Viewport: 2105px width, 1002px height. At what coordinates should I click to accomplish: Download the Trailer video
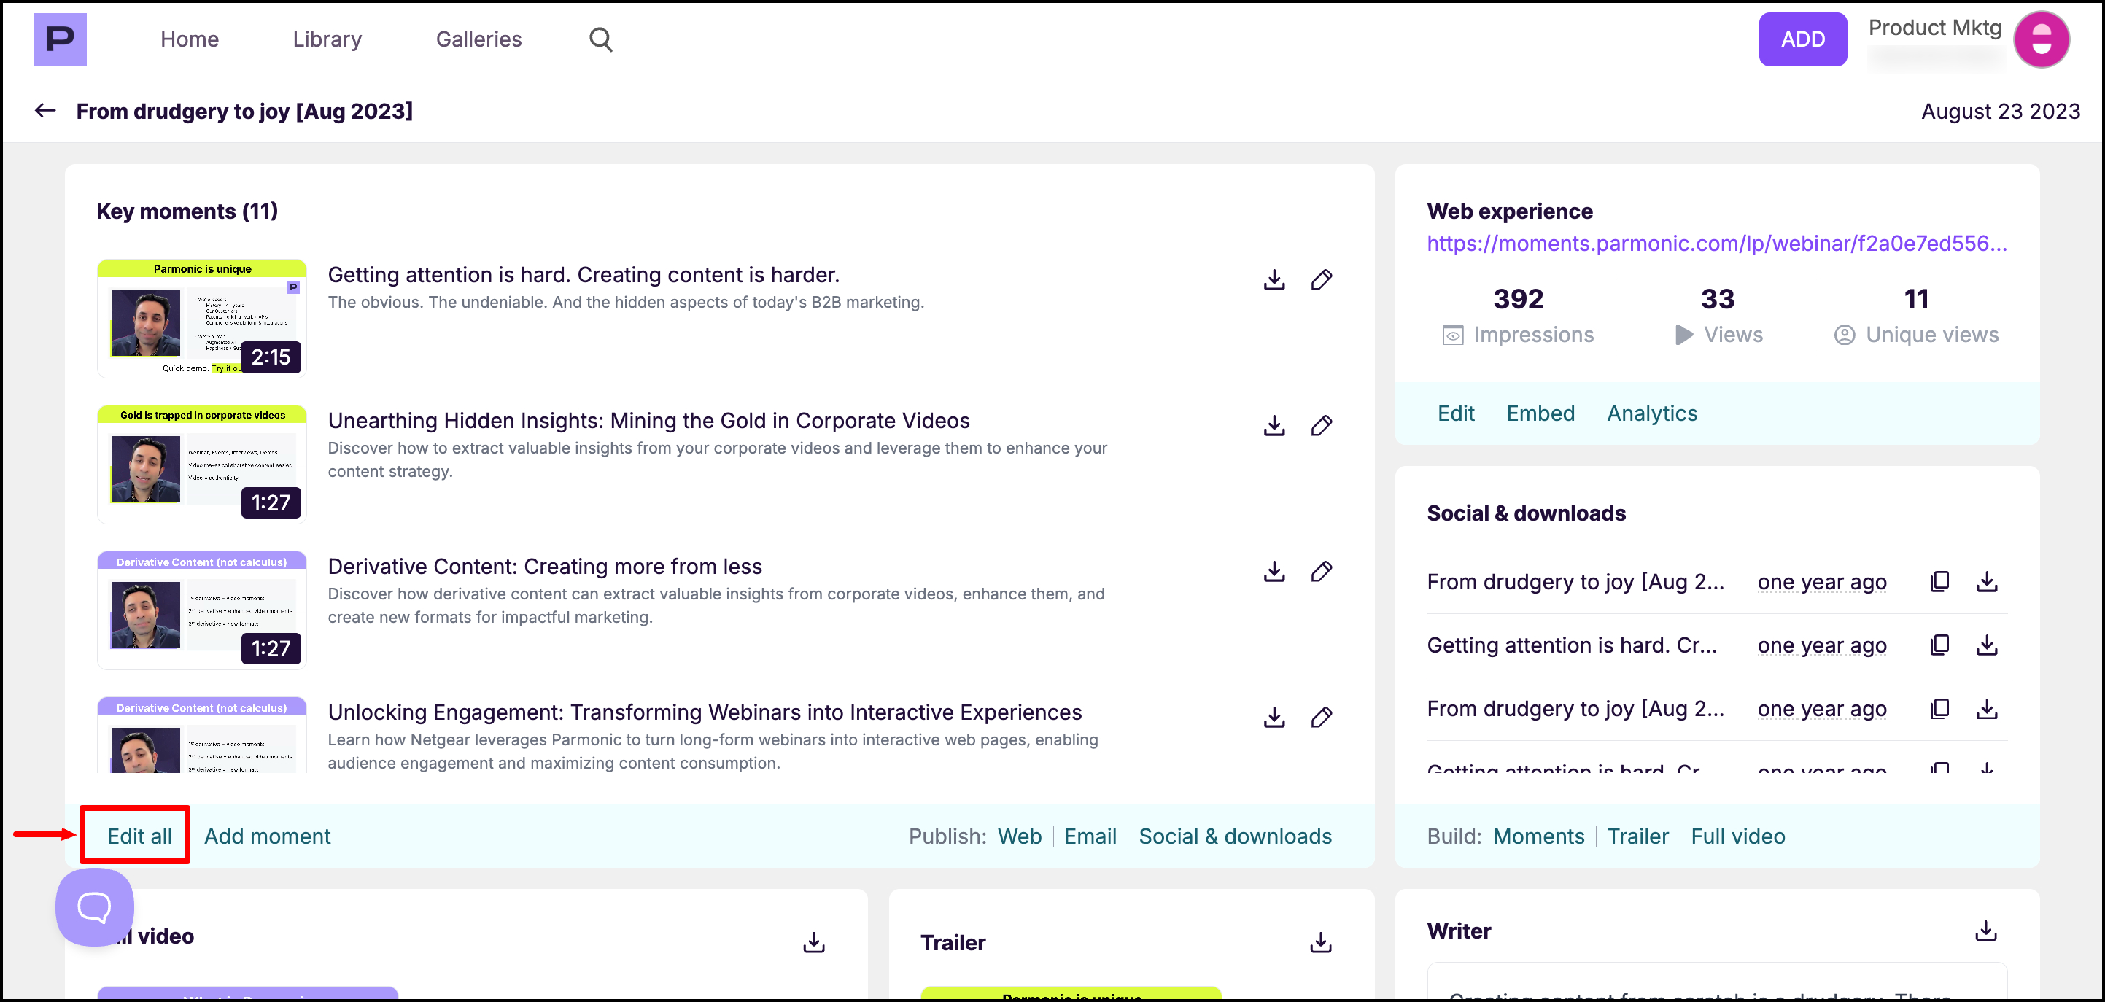[x=1320, y=942]
